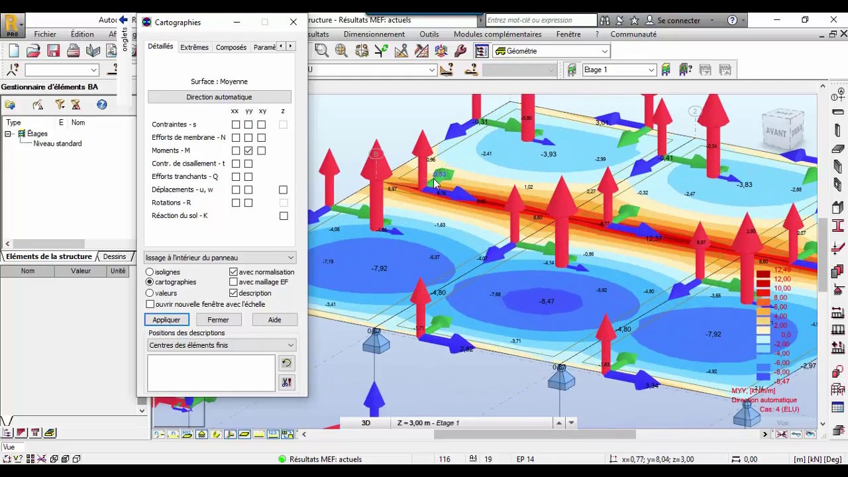The width and height of the screenshot is (848, 477).
Task: Click the story building icon left of Etage 1
Action: 572,70
